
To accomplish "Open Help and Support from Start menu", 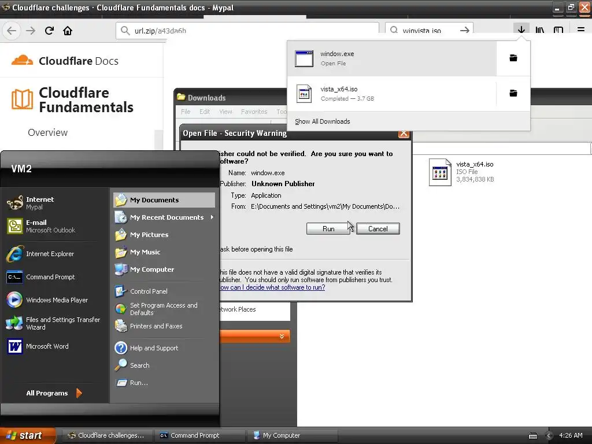I will [164, 348].
